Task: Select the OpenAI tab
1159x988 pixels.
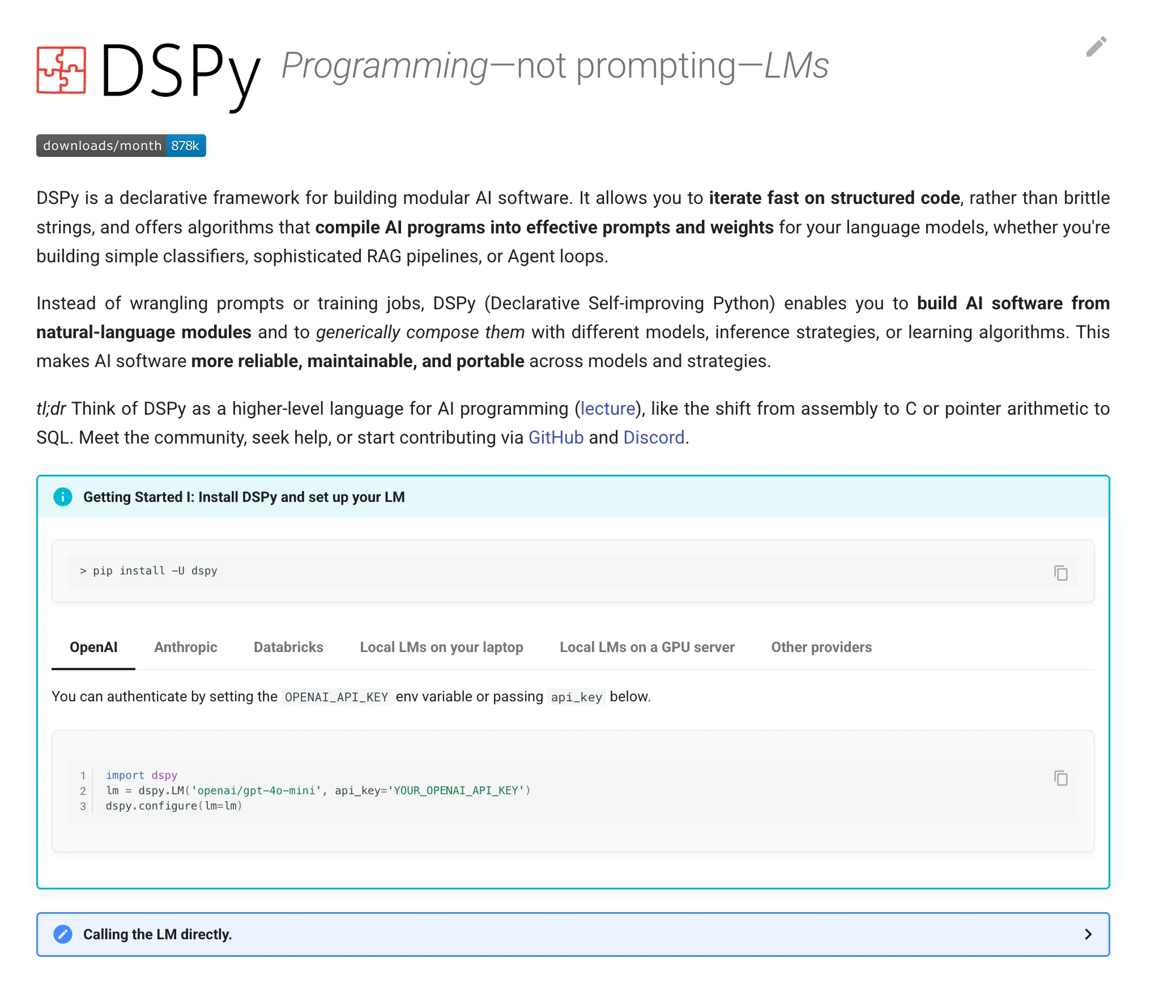Action: [93, 647]
